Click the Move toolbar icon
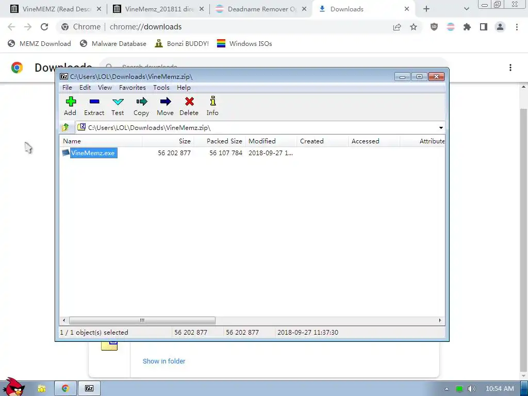The width and height of the screenshot is (528, 396). [x=166, y=106]
